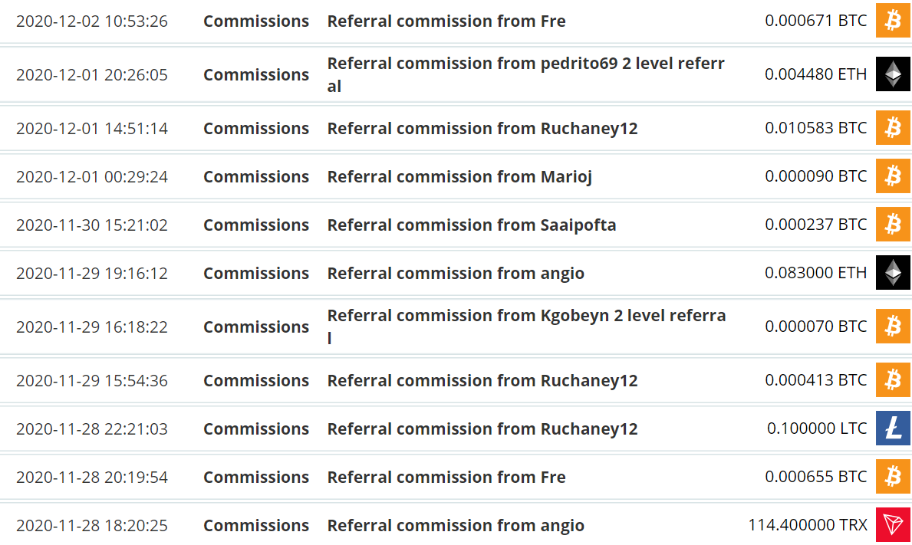The height and width of the screenshot is (545, 912).
Task: Click the Ethereum icon beside 0.083000 ETH
Action: [893, 273]
